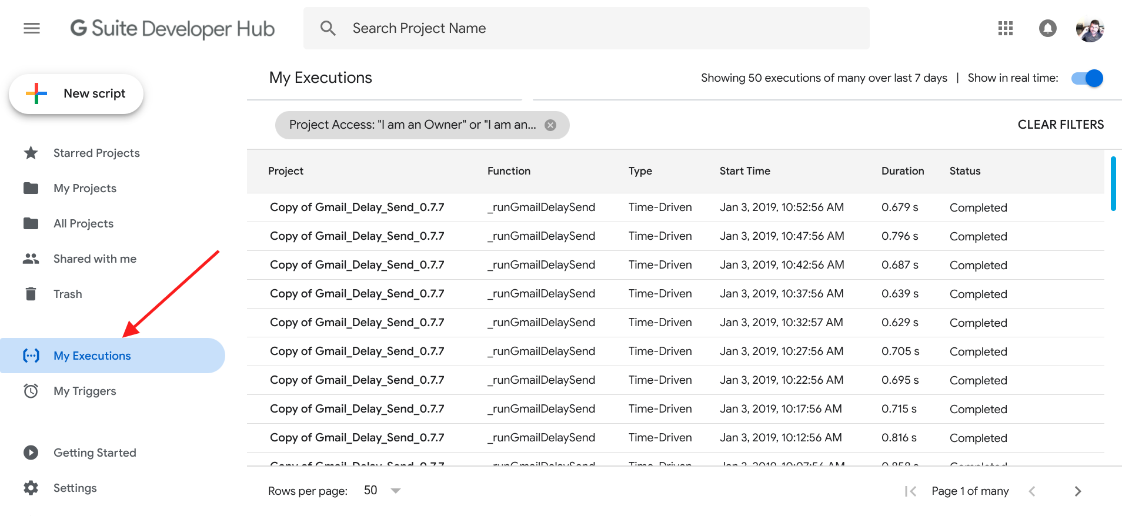
Task: Click the search magnifier icon
Action: (328, 28)
